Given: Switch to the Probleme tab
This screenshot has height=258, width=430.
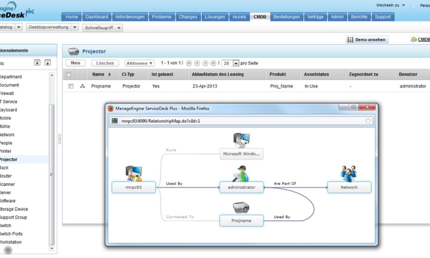Looking at the screenshot, I should pyautogui.click(x=162, y=17).
